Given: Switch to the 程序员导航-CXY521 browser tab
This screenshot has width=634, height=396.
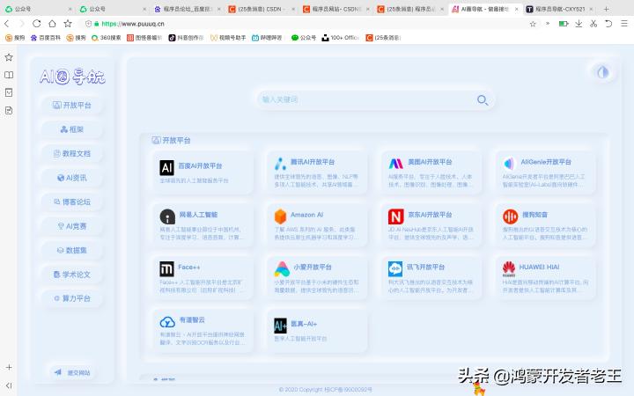Looking at the screenshot, I should [x=559, y=9].
